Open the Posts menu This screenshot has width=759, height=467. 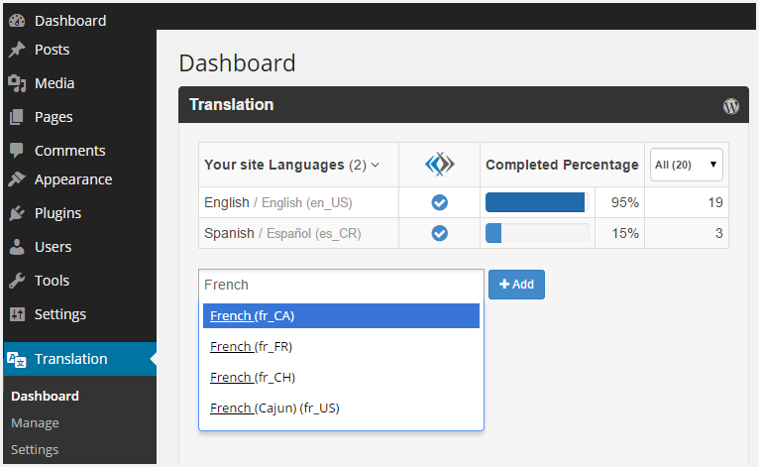[x=52, y=50]
